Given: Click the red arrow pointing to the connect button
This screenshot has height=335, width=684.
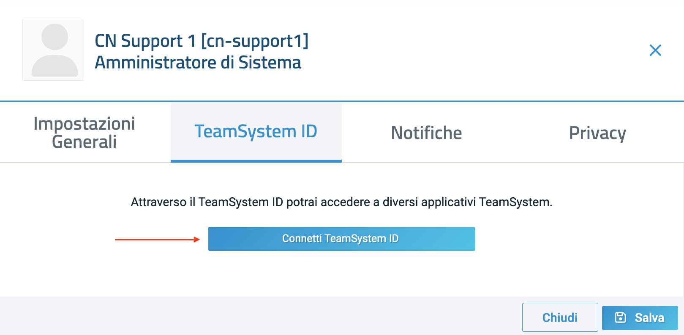Looking at the screenshot, I should 157,240.
